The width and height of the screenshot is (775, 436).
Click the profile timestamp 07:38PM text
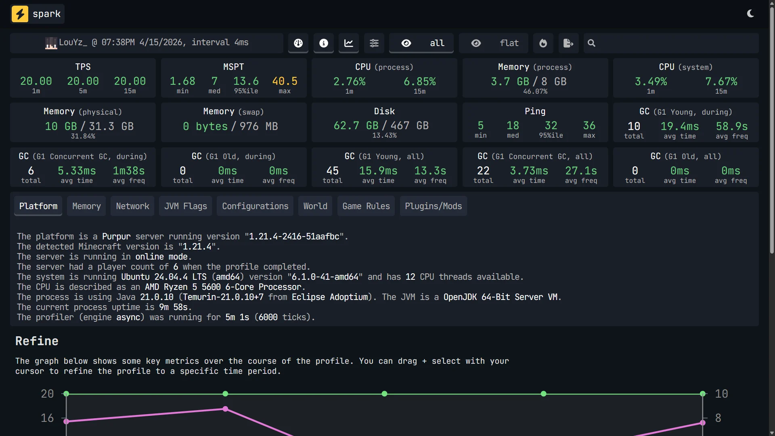pyautogui.click(x=118, y=42)
